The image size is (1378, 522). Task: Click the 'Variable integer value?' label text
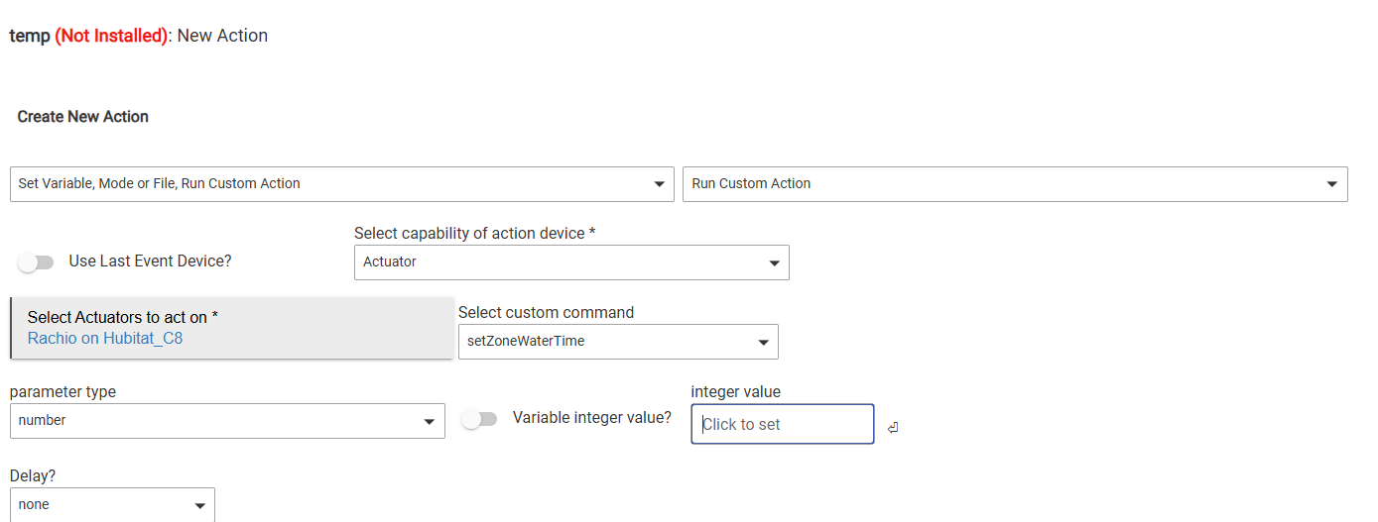(x=591, y=418)
